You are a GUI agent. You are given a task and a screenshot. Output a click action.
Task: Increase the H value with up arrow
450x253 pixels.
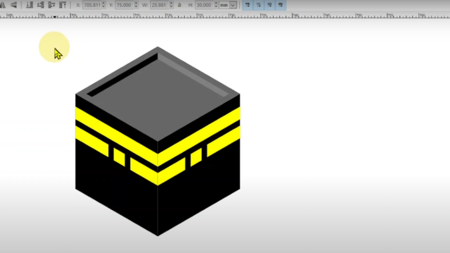point(216,3)
